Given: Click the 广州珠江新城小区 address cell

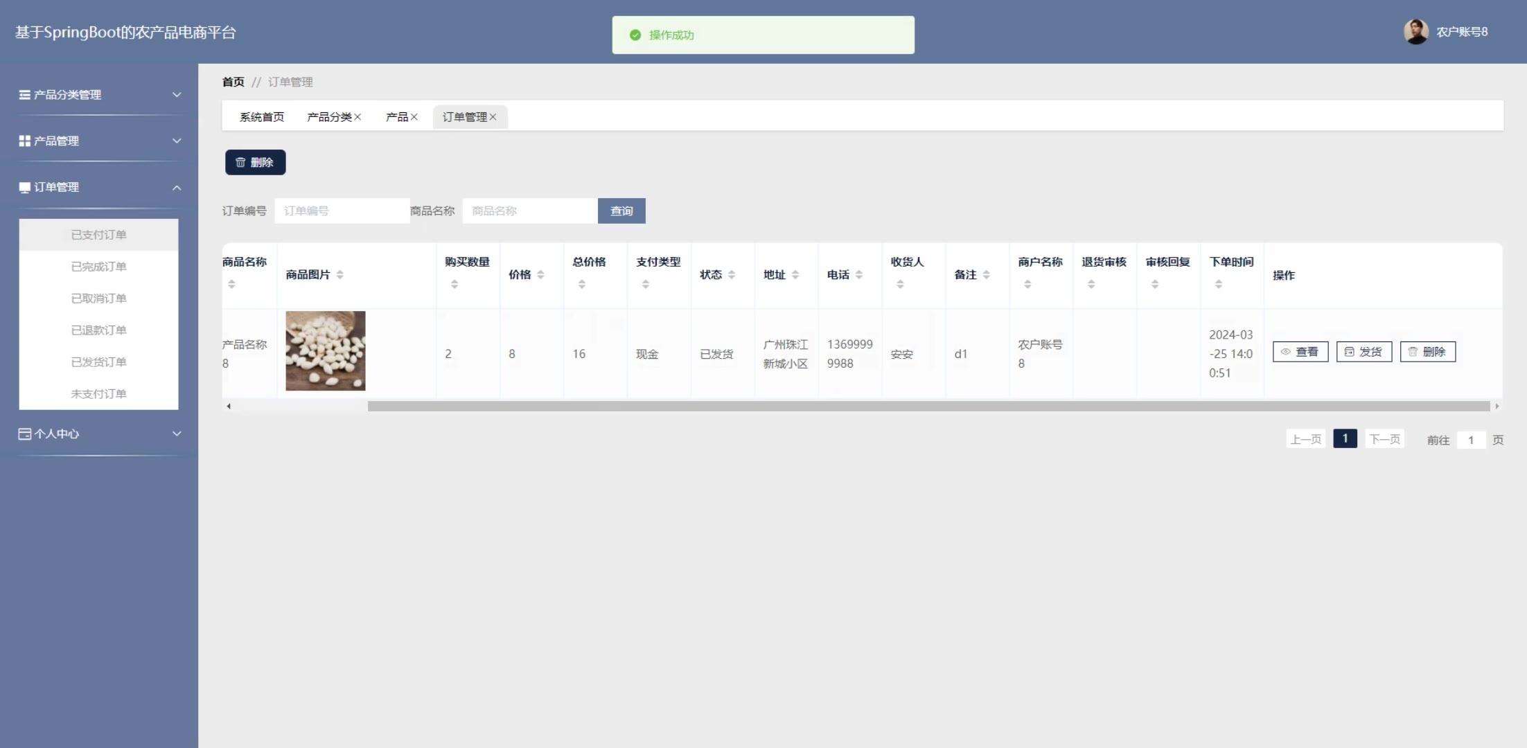Looking at the screenshot, I should click(786, 354).
